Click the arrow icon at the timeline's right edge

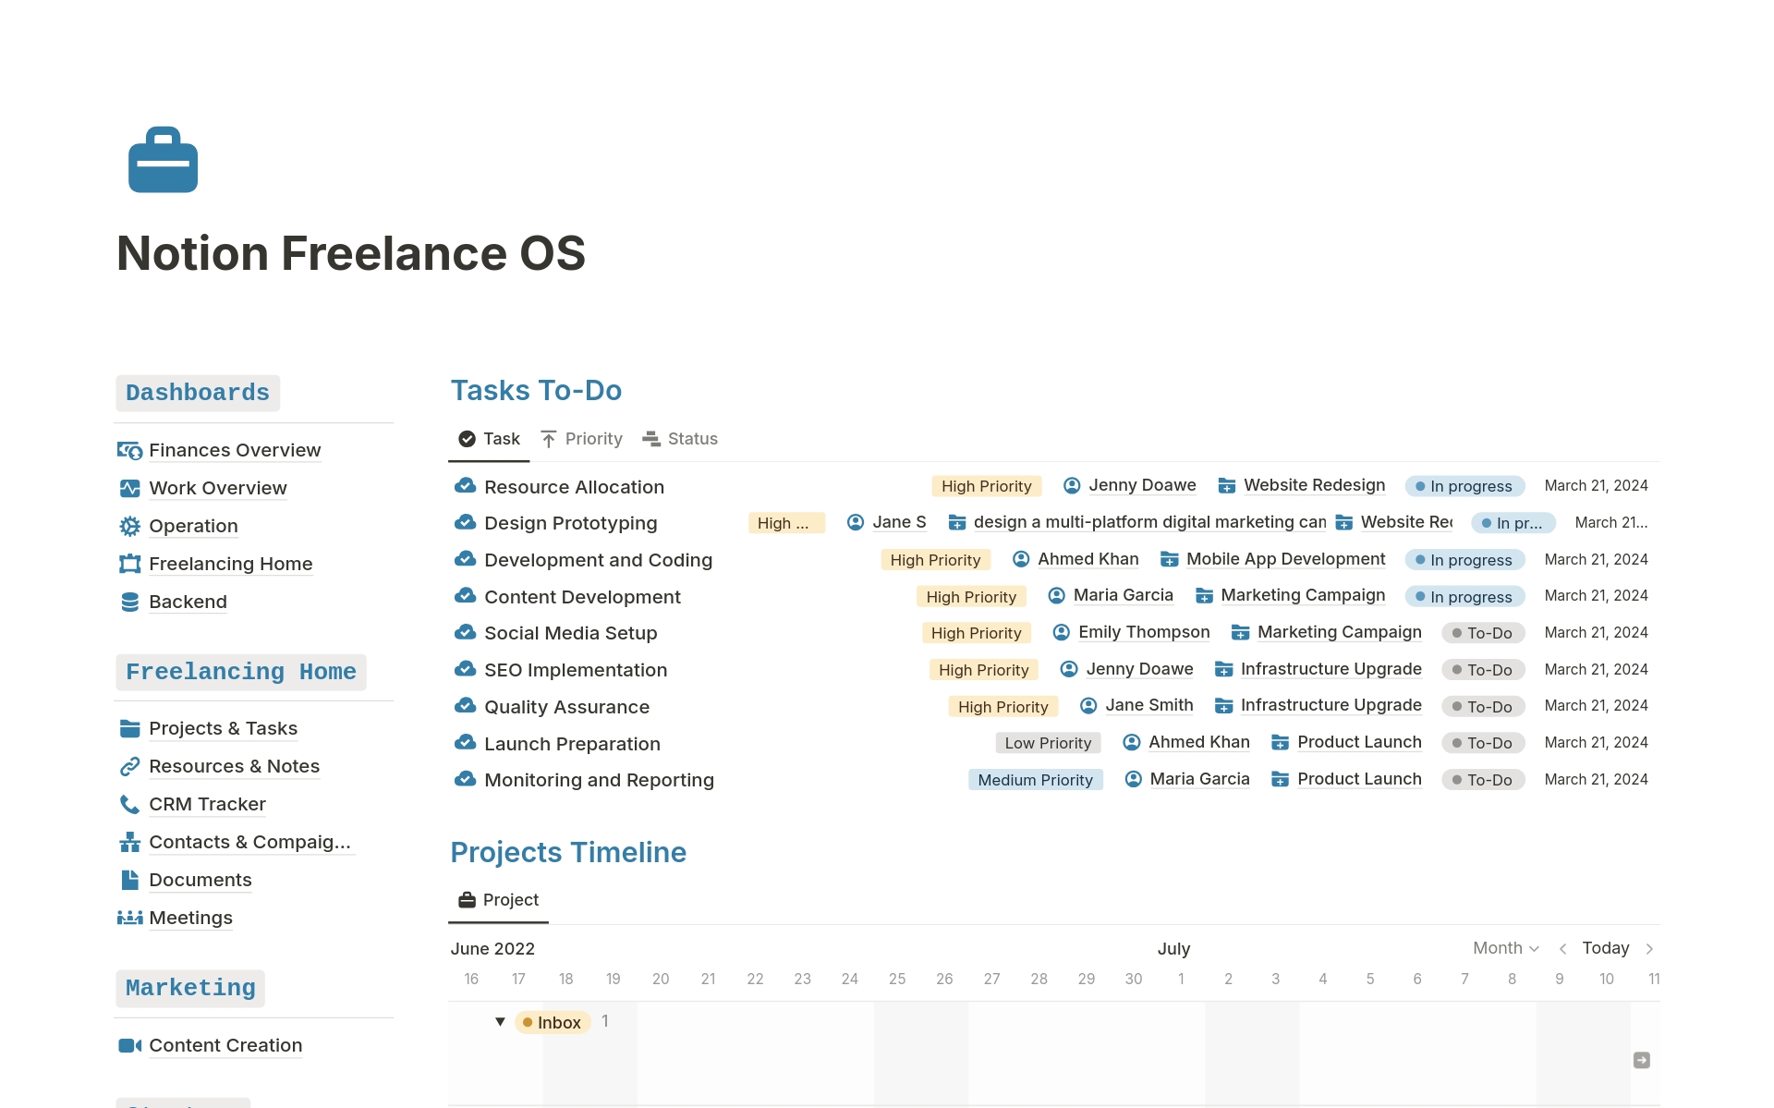point(1641,1060)
